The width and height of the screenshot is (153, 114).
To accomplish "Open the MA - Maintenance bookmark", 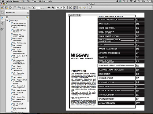I will click(x=20, y=43).
